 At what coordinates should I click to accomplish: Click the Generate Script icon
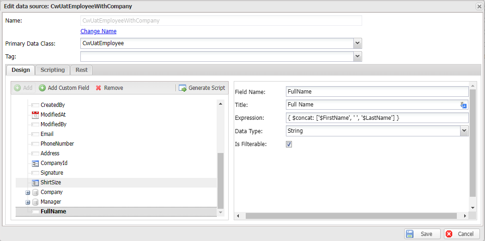click(x=182, y=88)
